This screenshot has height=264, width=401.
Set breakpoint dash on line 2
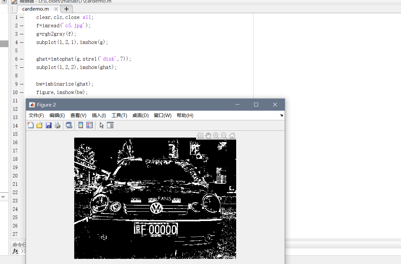pos(22,26)
